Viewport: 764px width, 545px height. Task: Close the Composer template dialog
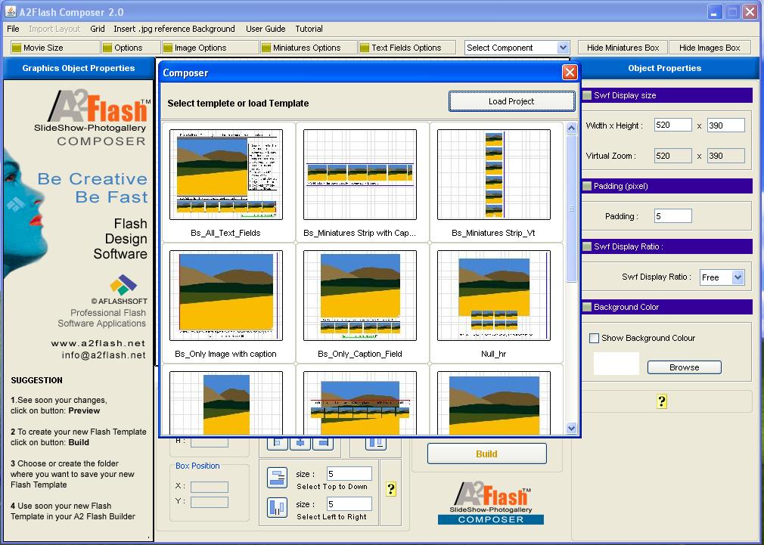coord(570,73)
